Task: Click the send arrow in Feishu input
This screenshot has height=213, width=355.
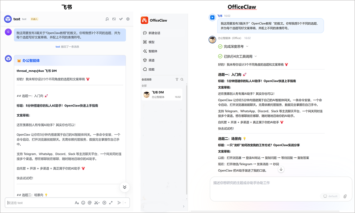Action: click(119, 203)
